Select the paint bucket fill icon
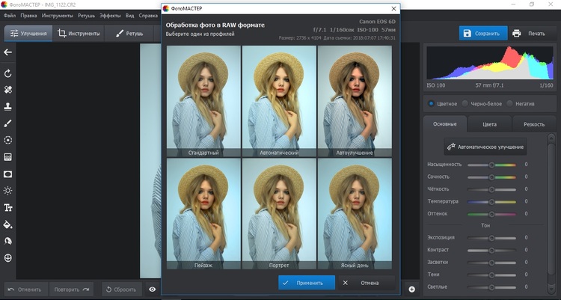 pyautogui.click(x=8, y=224)
